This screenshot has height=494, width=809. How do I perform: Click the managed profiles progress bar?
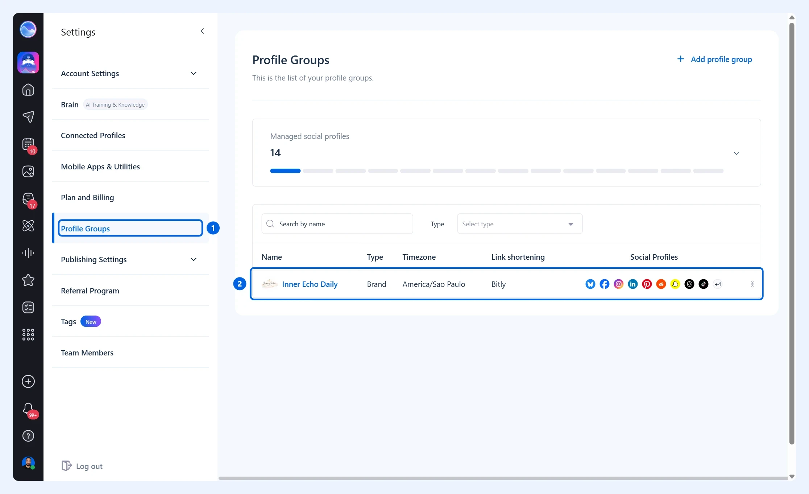(x=497, y=171)
